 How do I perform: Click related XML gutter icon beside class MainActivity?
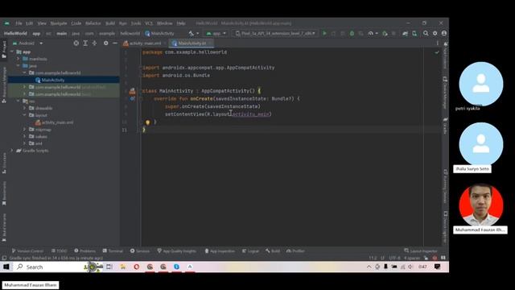point(132,91)
